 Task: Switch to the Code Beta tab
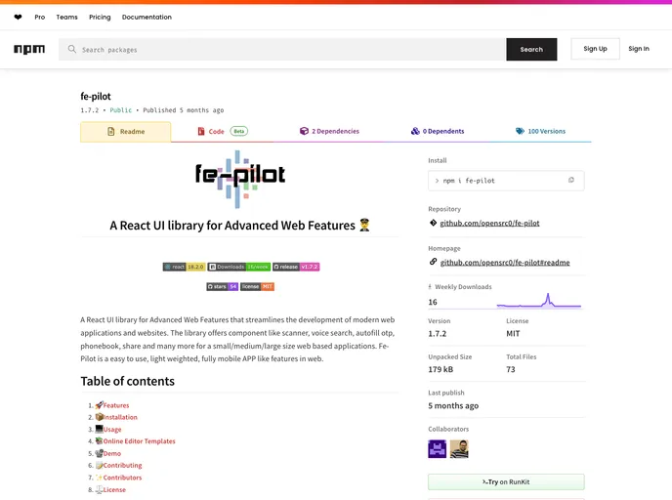pos(222,131)
